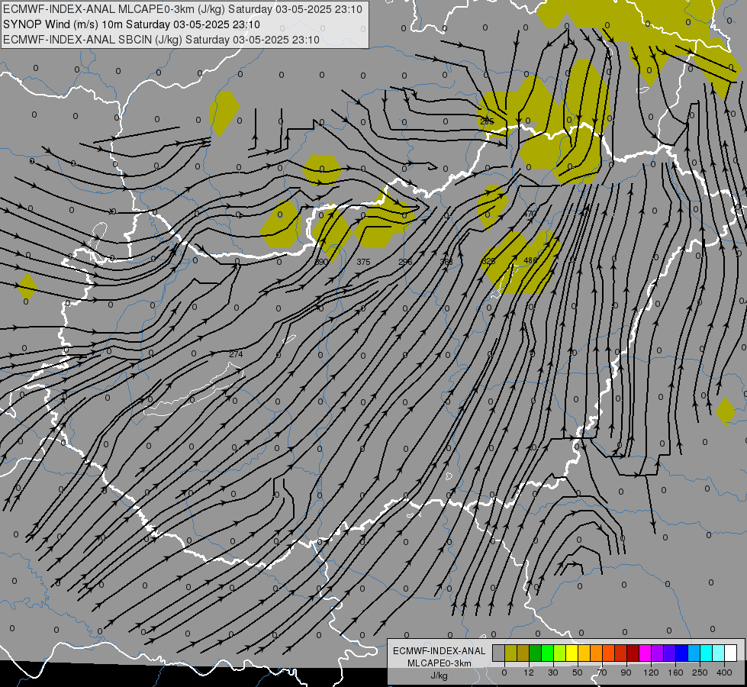This screenshot has width=747, height=687.
Task: Click the 285 data value on map
Action: pyautogui.click(x=488, y=121)
